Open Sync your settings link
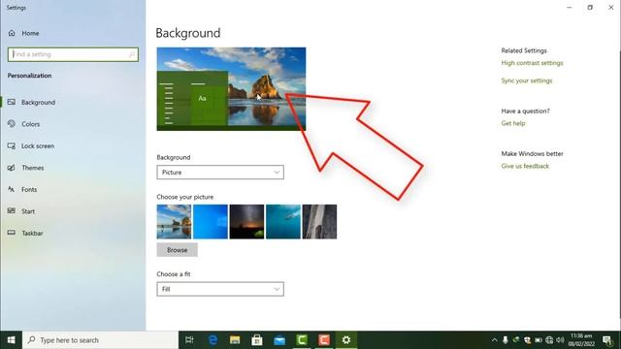This screenshot has width=621, height=349. point(526,80)
